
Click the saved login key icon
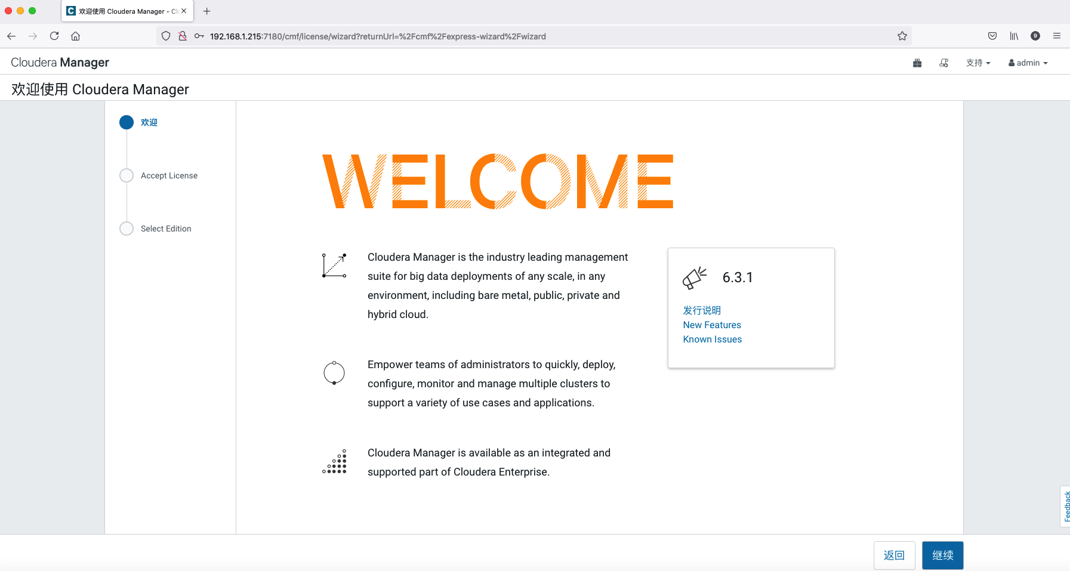tap(199, 36)
